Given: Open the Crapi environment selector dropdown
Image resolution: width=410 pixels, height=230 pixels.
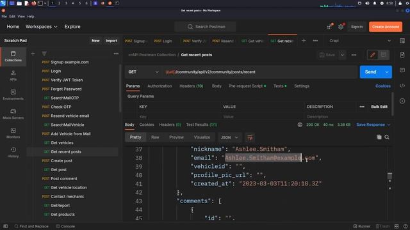Looking at the screenshot, I should pyautogui.click(x=360, y=41).
